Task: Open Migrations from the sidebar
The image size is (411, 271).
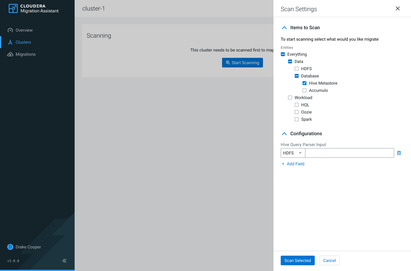Action: click(26, 54)
